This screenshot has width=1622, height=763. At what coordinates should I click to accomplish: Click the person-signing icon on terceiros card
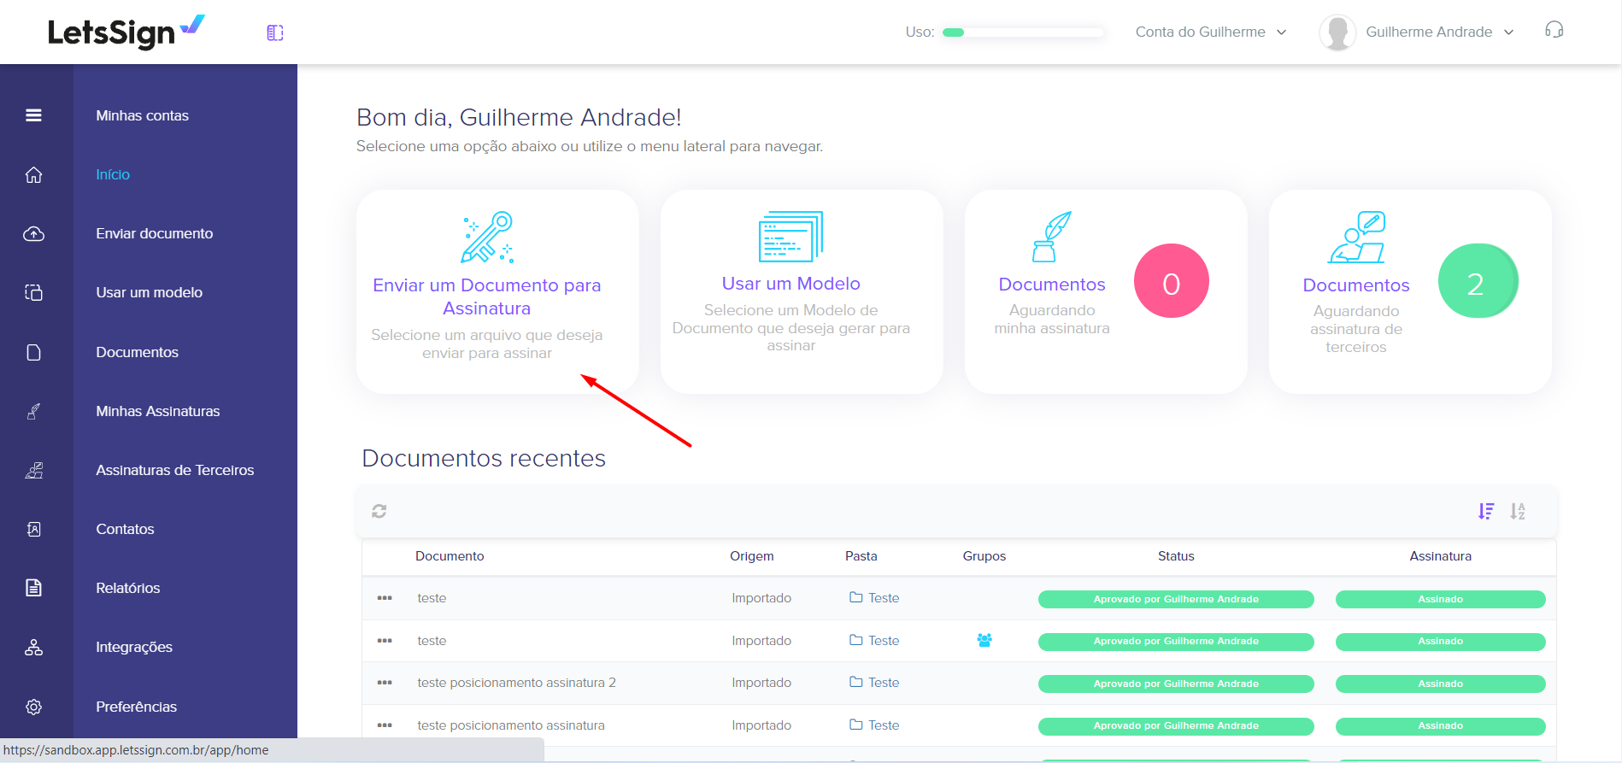point(1356,237)
